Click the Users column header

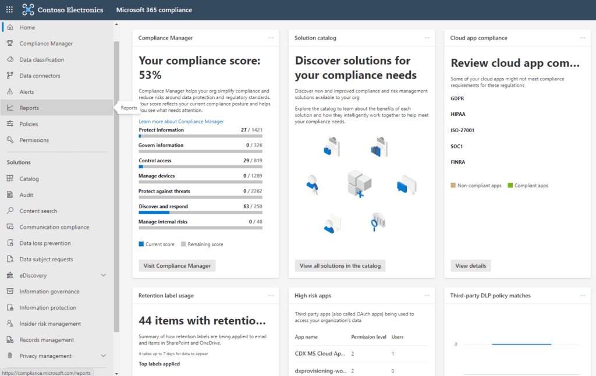point(398,337)
